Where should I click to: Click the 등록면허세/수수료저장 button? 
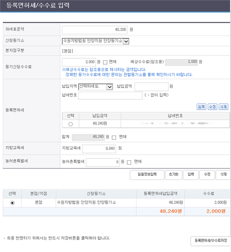pyautogui.click(x=211, y=241)
